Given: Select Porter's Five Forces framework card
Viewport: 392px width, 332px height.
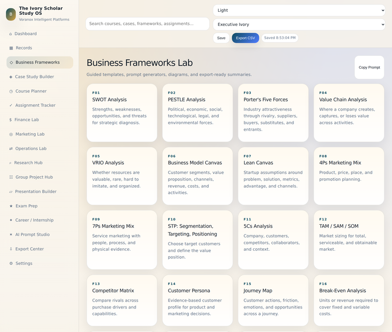Looking at the screenshot, I should 273,113.
